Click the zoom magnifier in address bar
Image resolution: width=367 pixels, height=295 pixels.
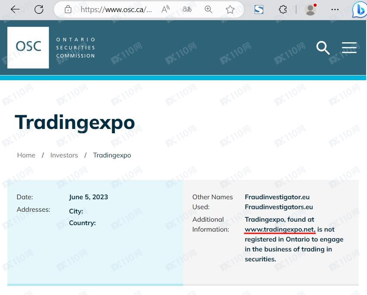pos(208,9)
